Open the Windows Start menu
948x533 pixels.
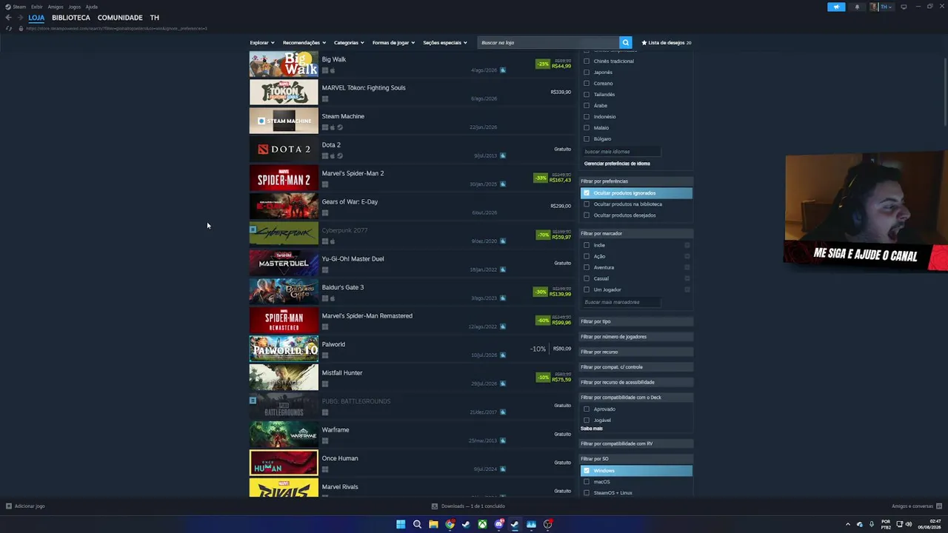click(401, 524)
